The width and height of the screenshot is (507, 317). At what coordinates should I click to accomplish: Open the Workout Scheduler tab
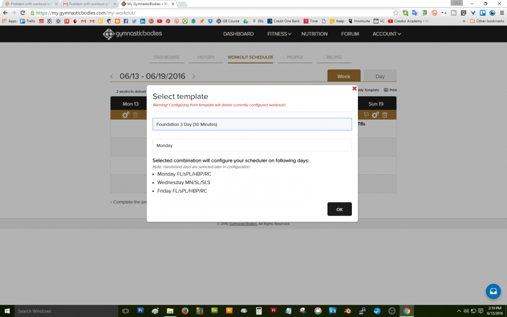point(250,57)
